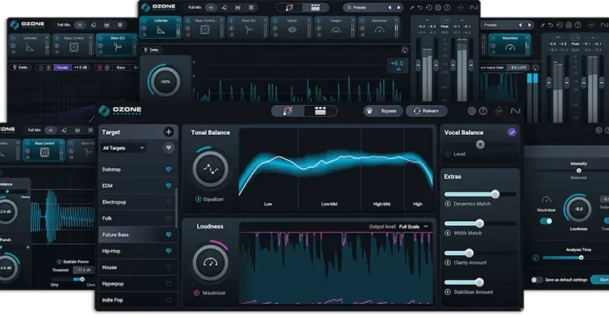
Task: Add new target with plus button
Action: coord(168,132)
